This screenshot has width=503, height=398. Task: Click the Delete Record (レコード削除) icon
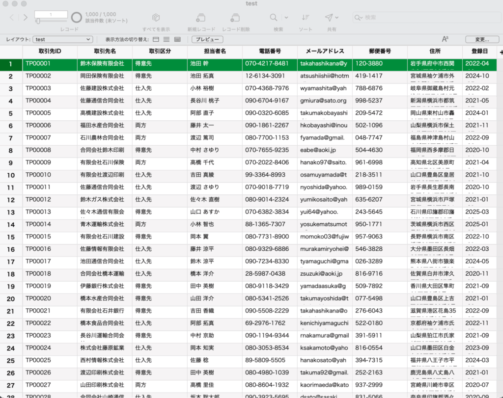tap(235, 18)
